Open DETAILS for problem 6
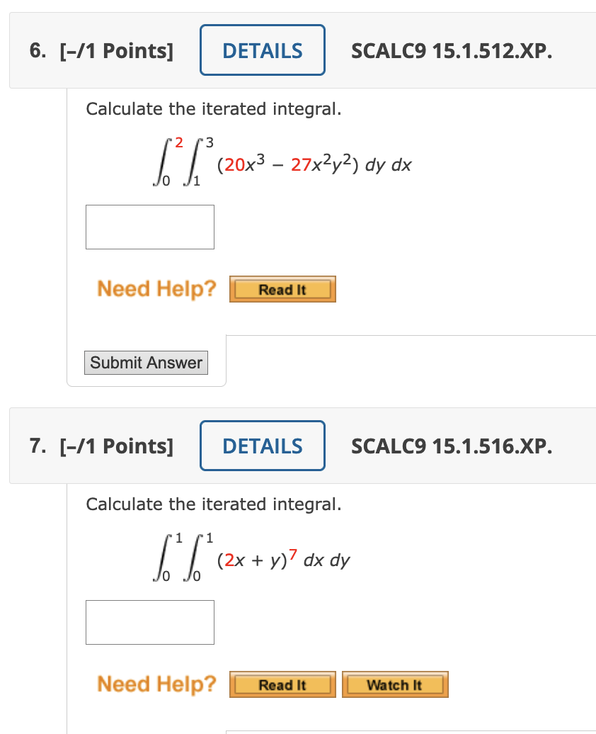Viewport: 596px width, 734px height. [262, 50]
